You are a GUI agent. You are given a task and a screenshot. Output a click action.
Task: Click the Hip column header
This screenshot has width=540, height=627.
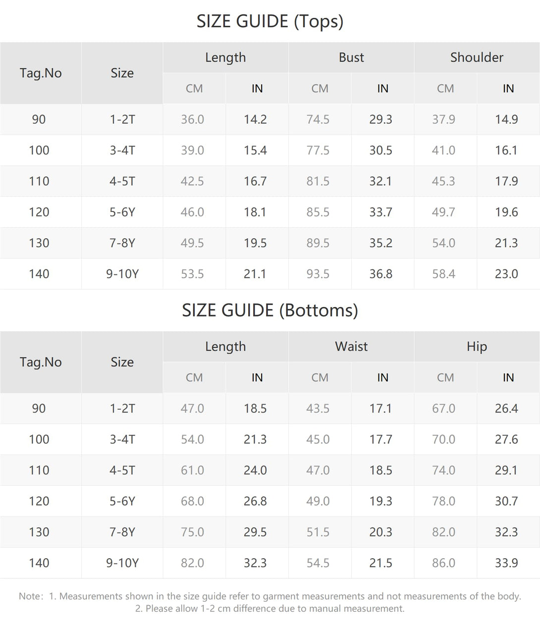coord(477,347)
